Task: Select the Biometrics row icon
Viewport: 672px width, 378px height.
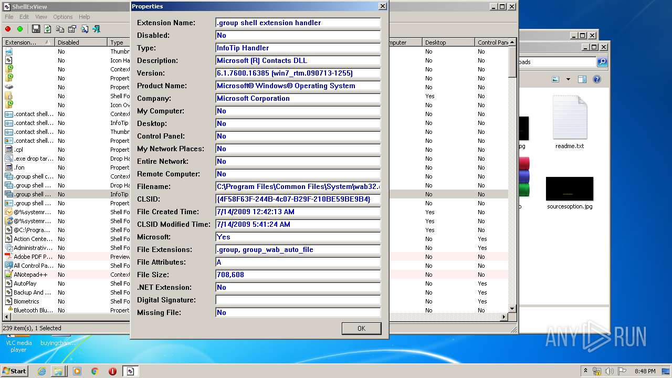Action: [x=9, y=301]
